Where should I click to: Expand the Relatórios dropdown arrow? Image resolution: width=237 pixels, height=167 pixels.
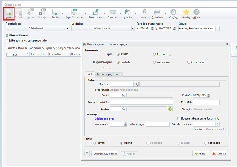(x=165, y=14)
